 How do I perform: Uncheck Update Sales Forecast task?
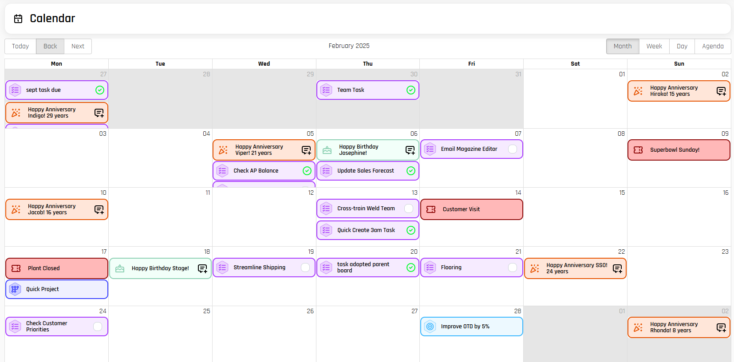(x=411, y=171)
